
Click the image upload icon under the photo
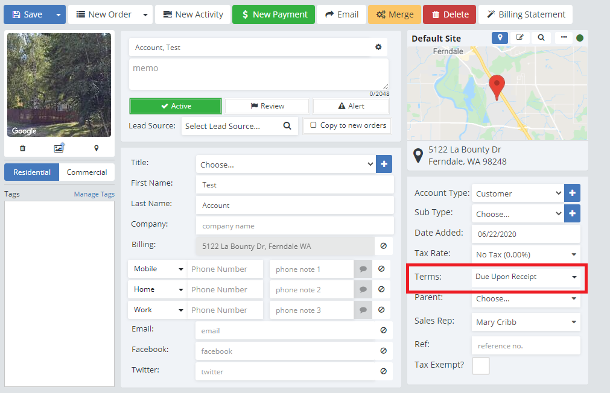click(59, 148)
